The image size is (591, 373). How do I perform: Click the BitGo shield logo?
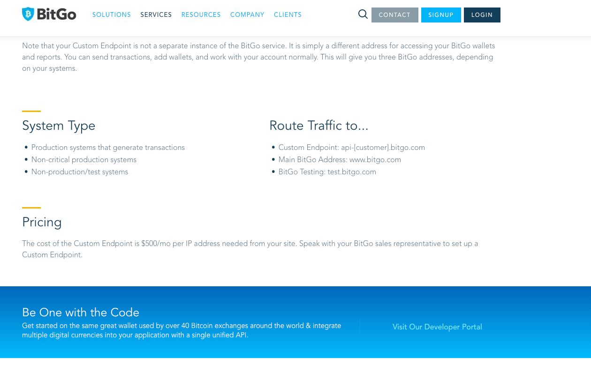[x=49, y=15]
